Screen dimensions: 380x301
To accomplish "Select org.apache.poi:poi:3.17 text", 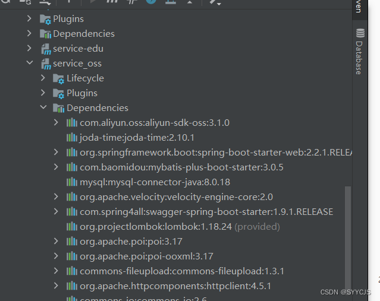I will tap(131, 242).
